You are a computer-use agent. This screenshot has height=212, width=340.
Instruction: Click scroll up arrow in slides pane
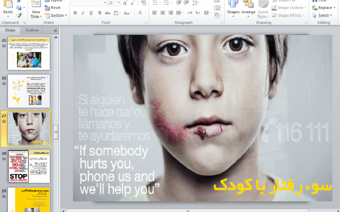pyautogui.click(x=56, y=37)
